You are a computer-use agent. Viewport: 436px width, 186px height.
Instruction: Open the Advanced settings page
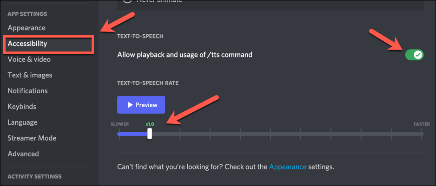click(23, 154)
